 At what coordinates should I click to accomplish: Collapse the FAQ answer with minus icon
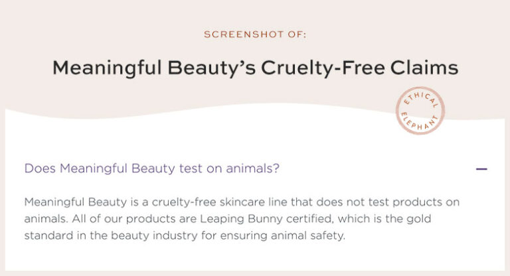481,169
